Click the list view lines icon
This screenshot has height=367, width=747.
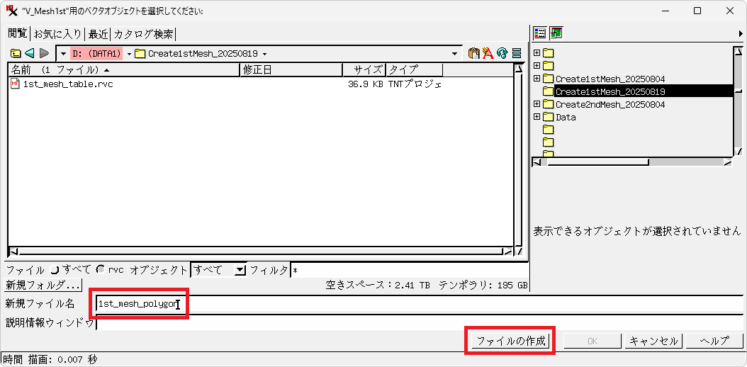tap(517, 53)
